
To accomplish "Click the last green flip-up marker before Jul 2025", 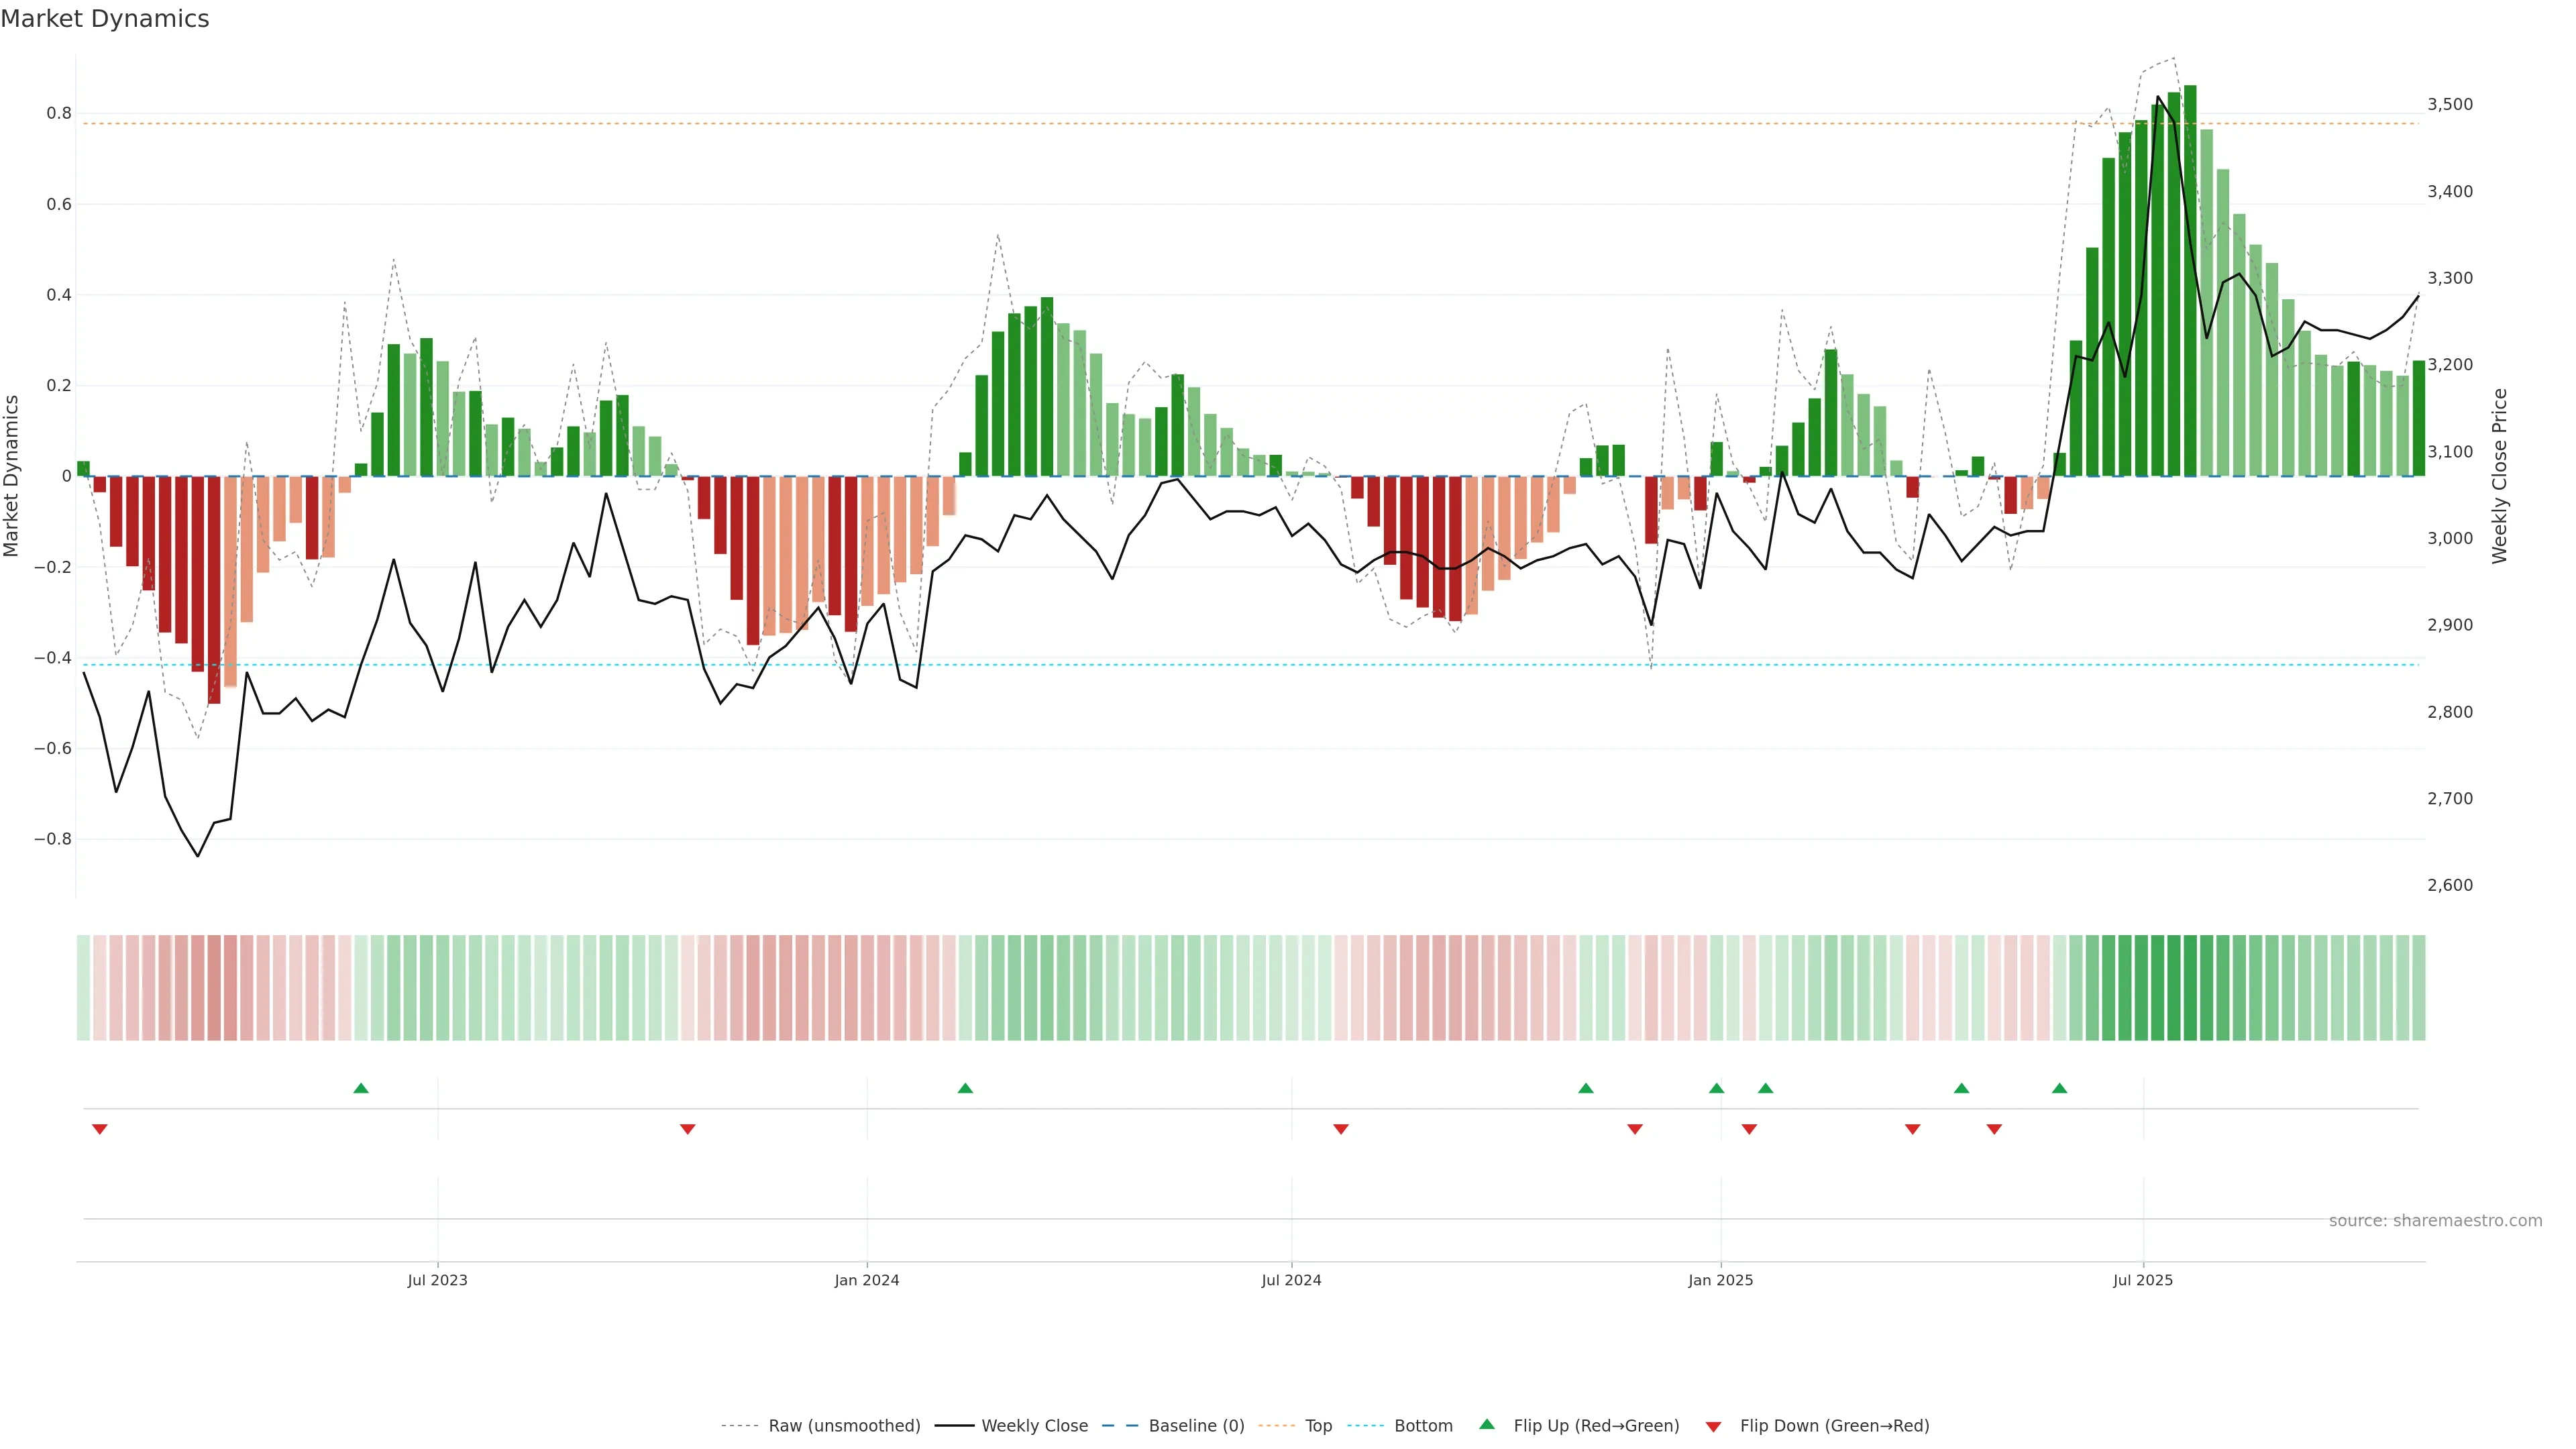I will (2059, 1088).
